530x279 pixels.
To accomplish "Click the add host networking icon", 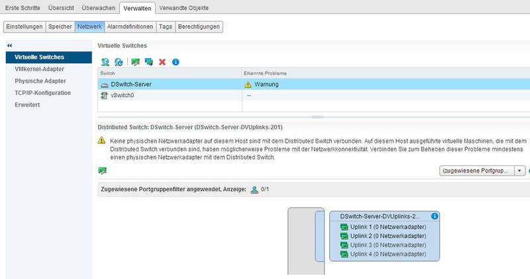I will pos(105,61).
